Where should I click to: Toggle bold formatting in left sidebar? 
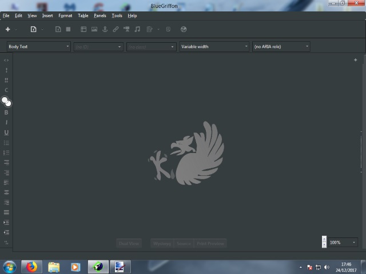[x=6, y=112]
